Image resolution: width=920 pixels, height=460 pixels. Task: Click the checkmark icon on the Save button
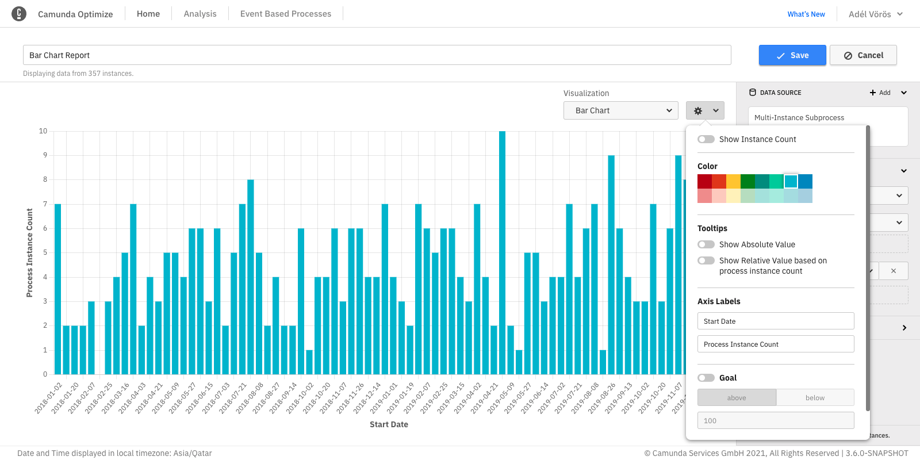(x=781, y=56)
